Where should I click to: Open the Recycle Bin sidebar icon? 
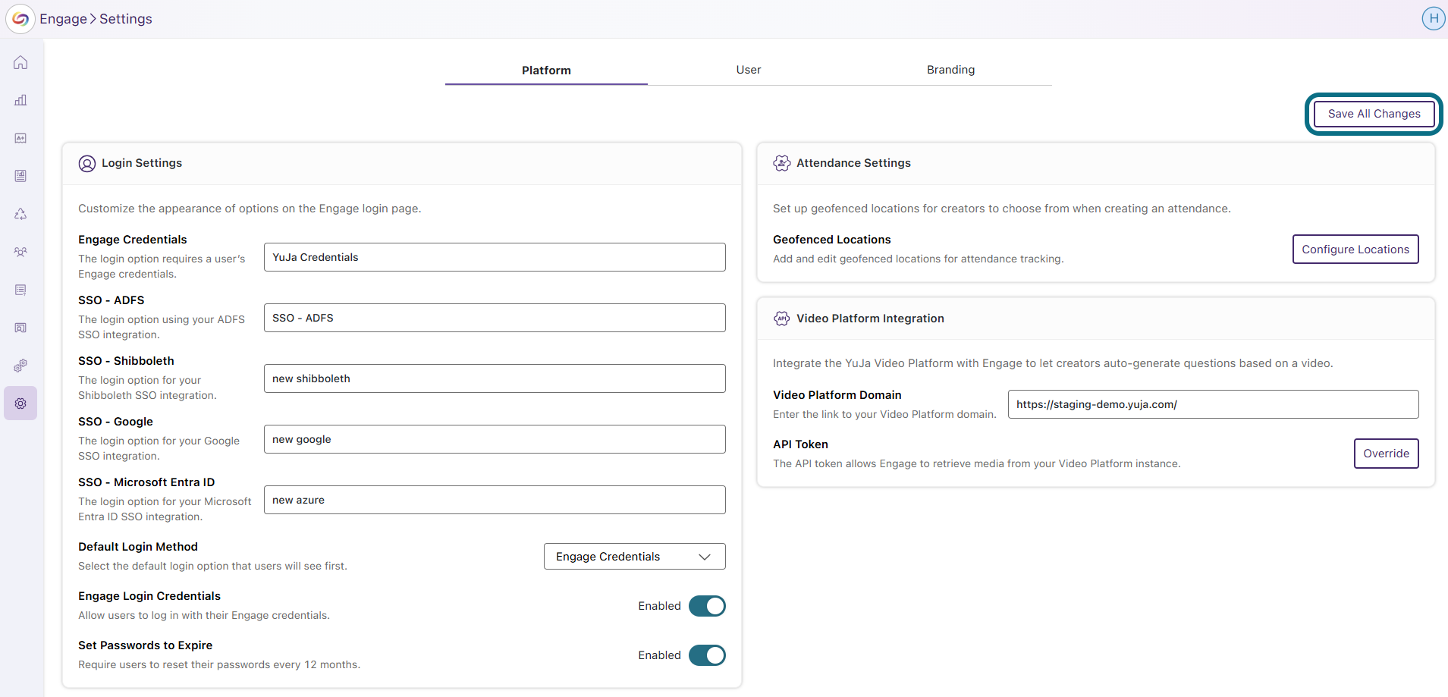20,213
